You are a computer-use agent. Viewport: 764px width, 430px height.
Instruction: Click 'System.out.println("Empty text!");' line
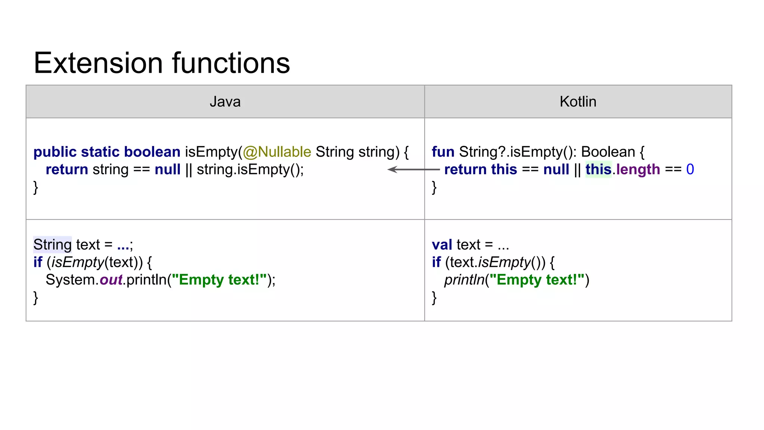160,280
